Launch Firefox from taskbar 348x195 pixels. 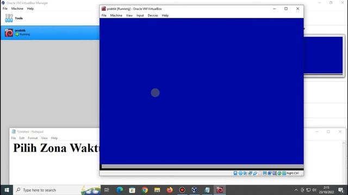coord(170,190)
